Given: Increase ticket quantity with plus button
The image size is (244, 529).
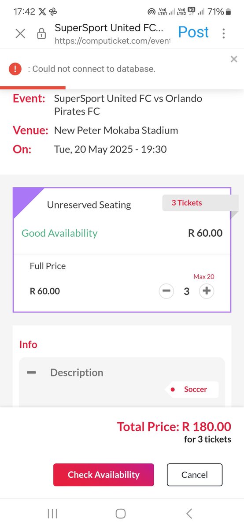Looking at the screenshot, I should tap(207, 291).
